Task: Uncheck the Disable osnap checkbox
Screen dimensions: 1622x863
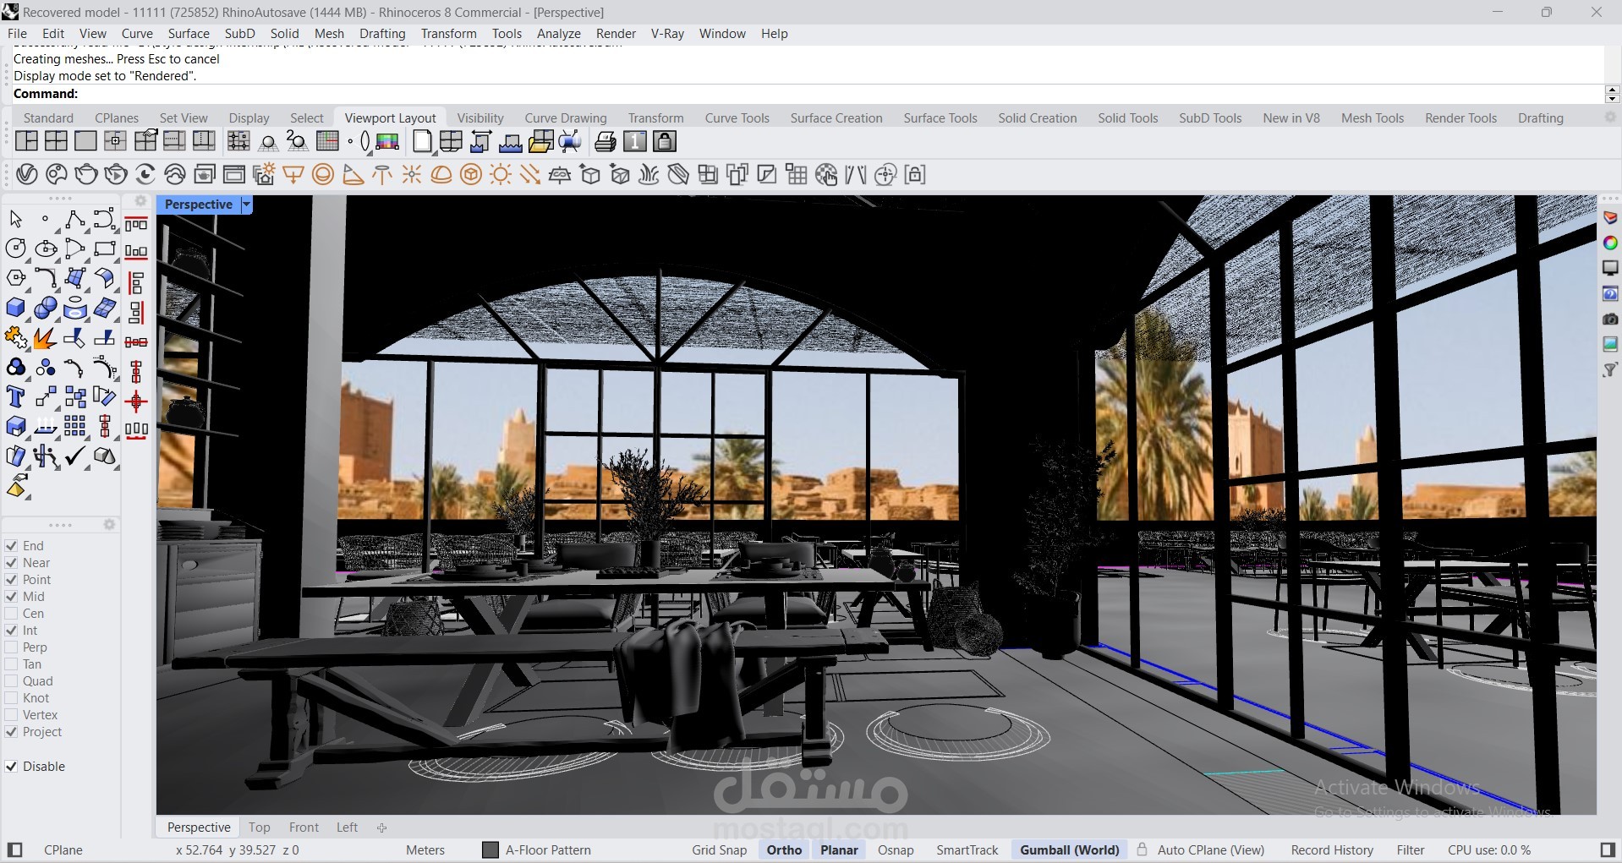Action: pos(12,767)
